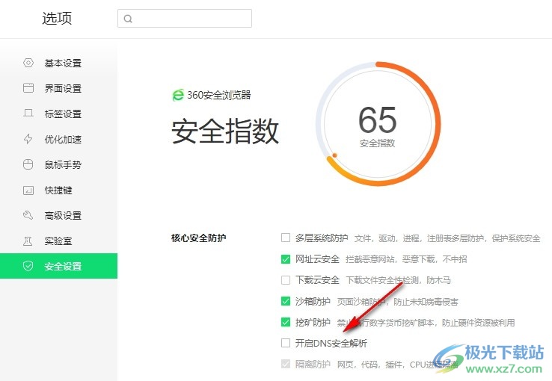Enable 下载云安全 checkbox
552x381 pixels.
click(286, 280)
